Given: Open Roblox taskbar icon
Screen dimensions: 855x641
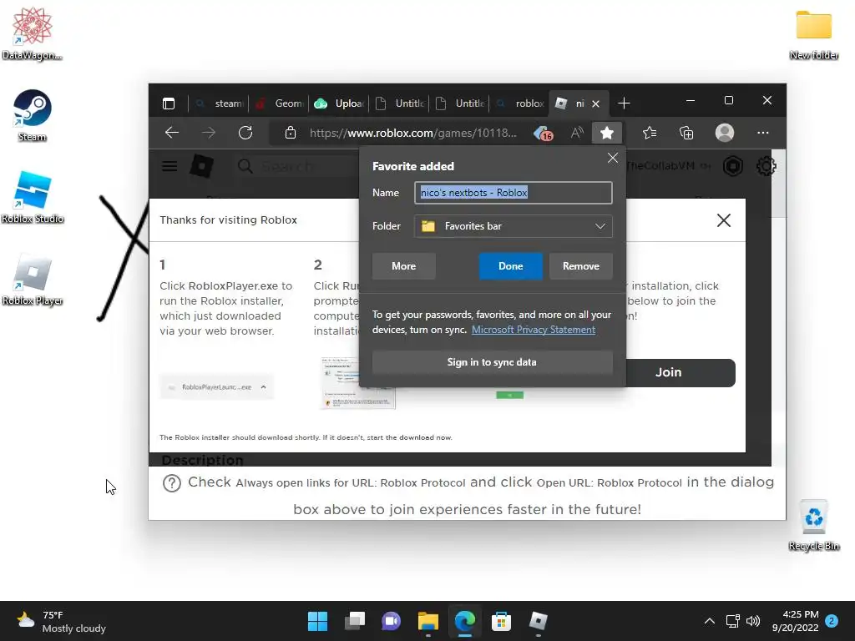Looking at the screenshot, I should click(539, 621).
